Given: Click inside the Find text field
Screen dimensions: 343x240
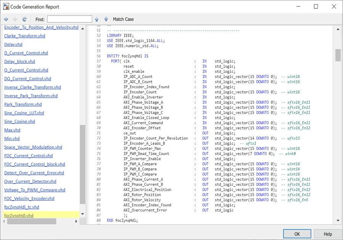Looking at the screenshot, I should tap(69, 19).
